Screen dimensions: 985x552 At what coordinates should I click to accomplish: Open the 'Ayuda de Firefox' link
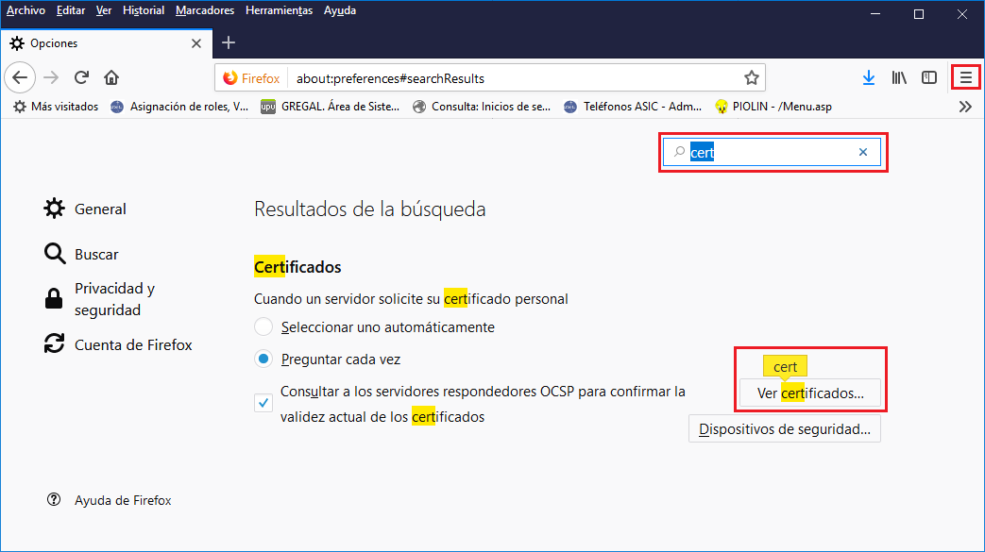pos(123,500)
